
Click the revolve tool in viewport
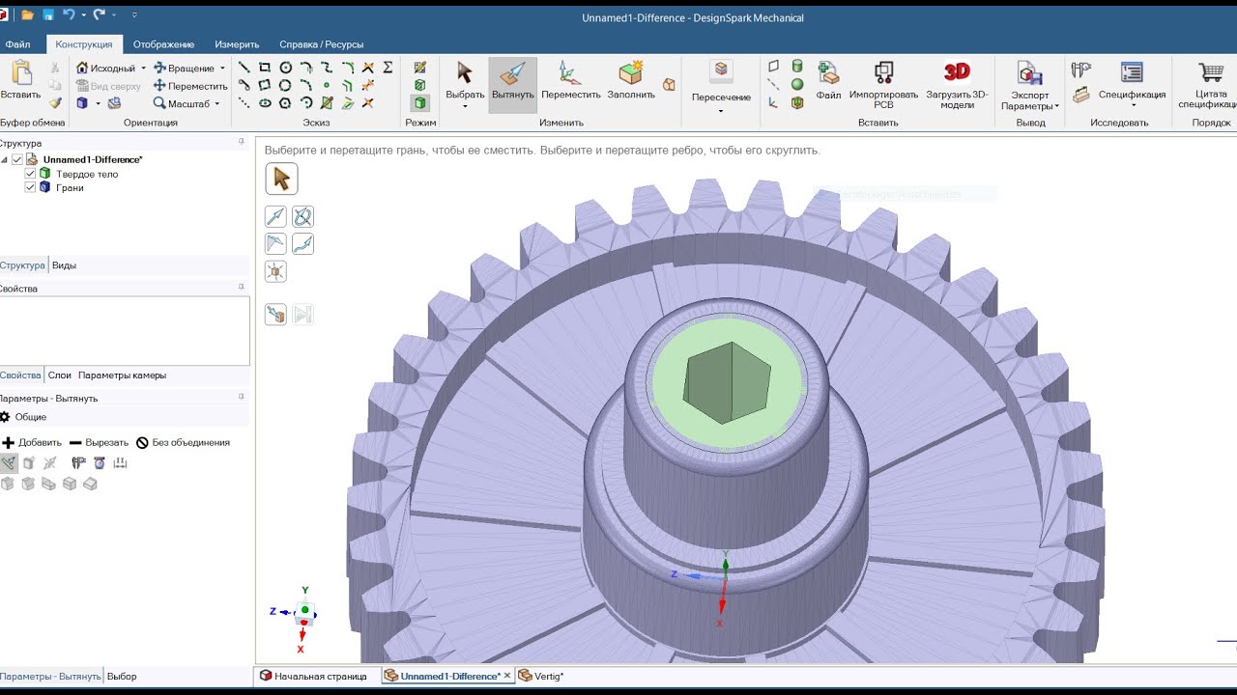click(x=302, y=216)
